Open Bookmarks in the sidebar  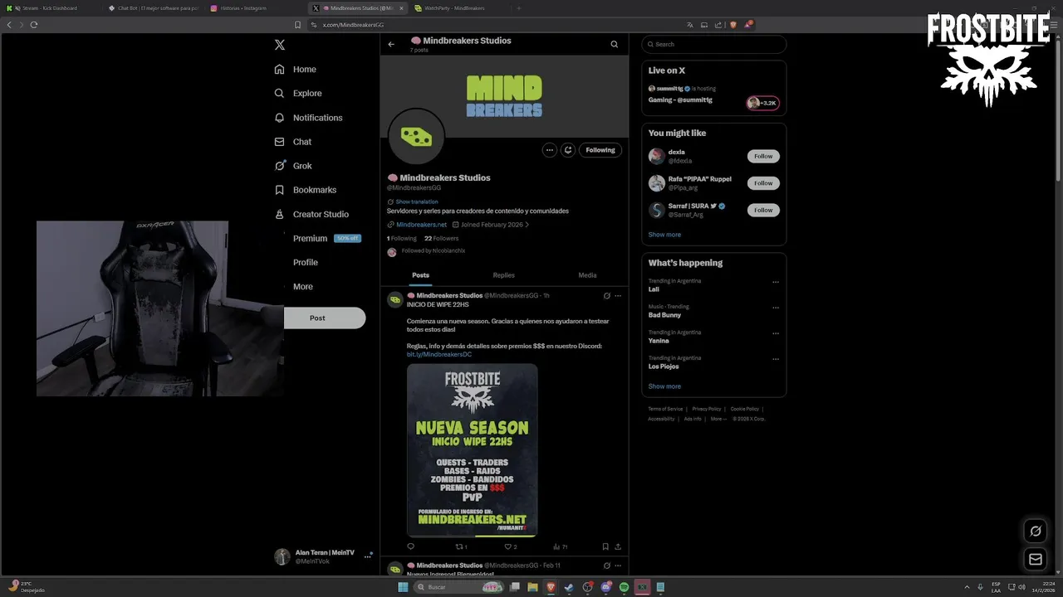pos(305,190)
